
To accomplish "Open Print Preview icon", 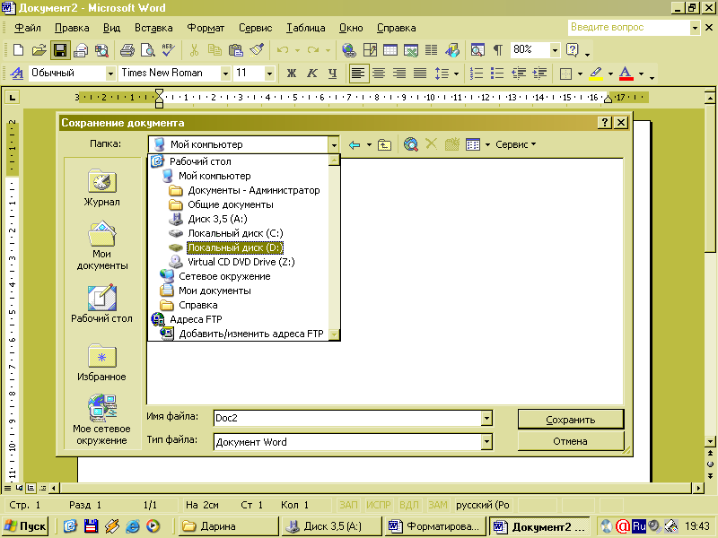I will pyautogui.click(x=147, y=49).
